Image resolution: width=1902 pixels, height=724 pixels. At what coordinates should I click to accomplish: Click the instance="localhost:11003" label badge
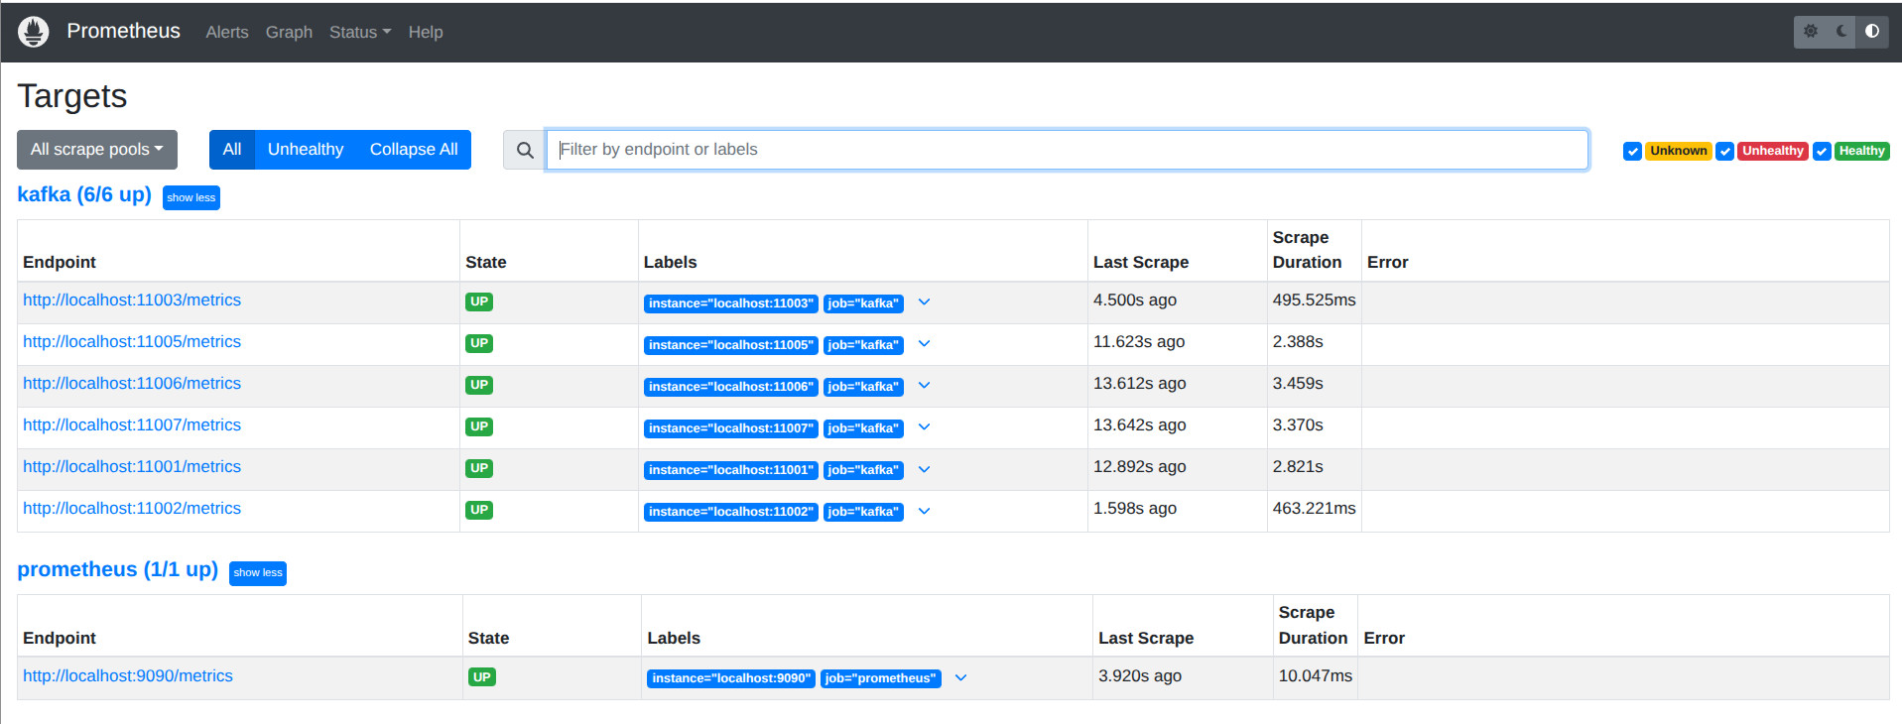[x=731, y=303]
